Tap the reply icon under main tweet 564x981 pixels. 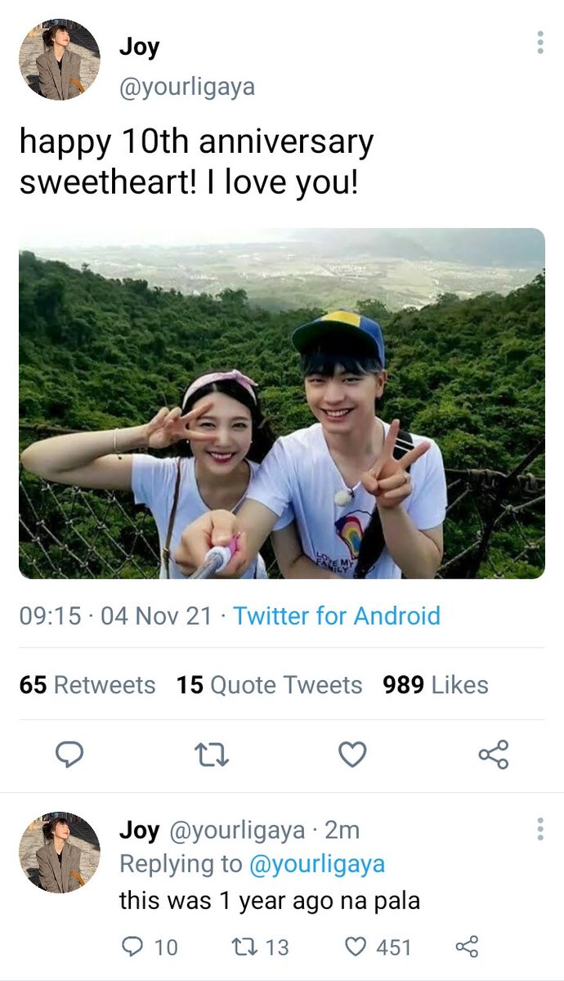69,755
